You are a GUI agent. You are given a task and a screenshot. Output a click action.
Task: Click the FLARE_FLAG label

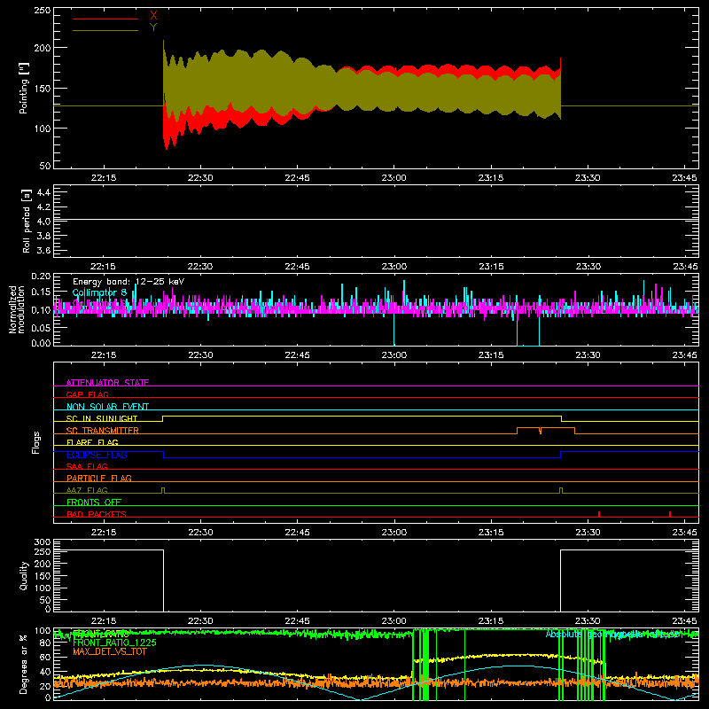[92, 442]
